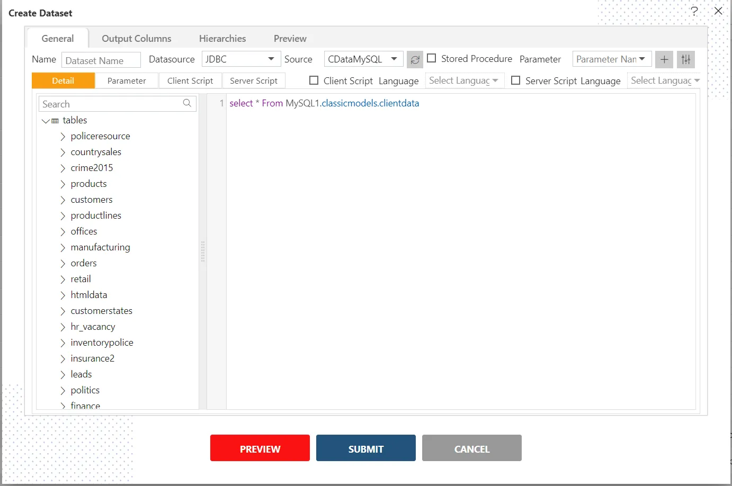The width and height of the screenshot is (732, 486).
Task: Open the Parameter Name dropdown
Action: click(x=612, y=59)
